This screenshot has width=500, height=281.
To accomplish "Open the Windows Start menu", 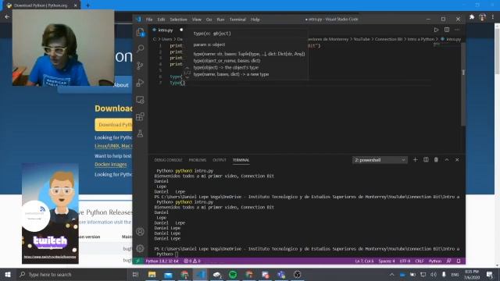I will coord(8,274).
